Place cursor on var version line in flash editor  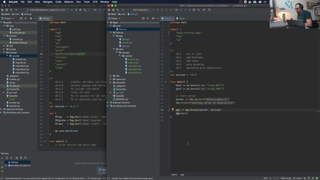point(183,75)
